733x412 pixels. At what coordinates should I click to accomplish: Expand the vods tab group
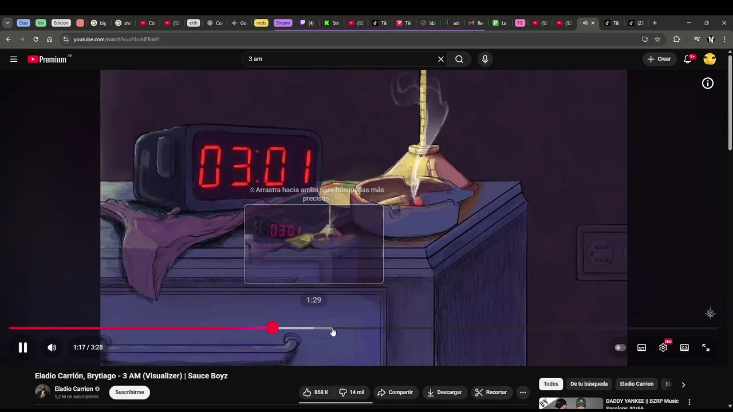pos(261,23)
